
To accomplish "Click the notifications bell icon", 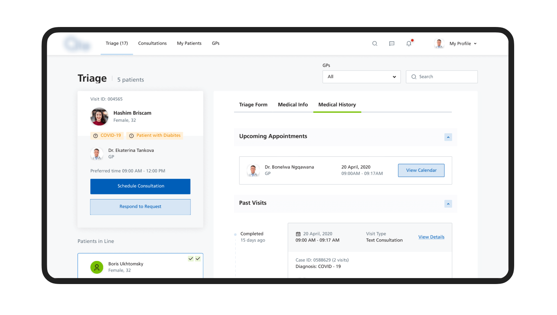I will [409, 43].
